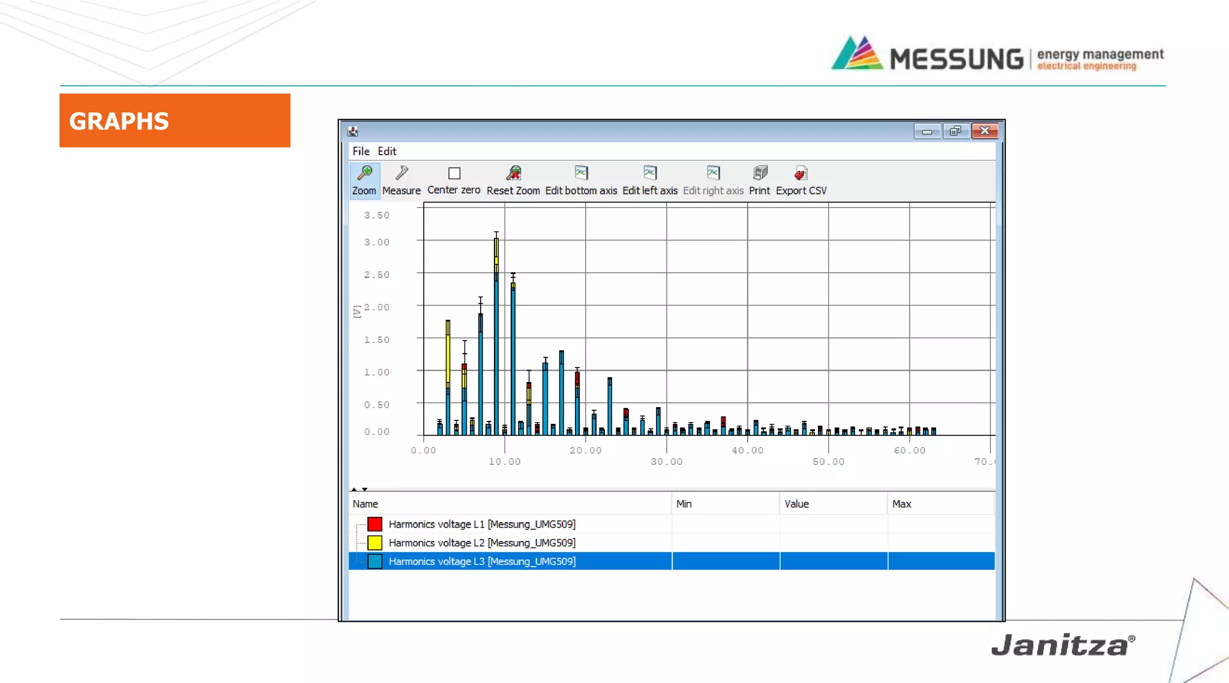Click yellow L2 harmonics color swatch
Screen dimensions: 1229x683
coord(374,543)
